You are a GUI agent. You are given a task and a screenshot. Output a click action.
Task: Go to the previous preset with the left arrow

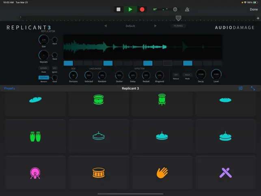[x=106, y=26]
